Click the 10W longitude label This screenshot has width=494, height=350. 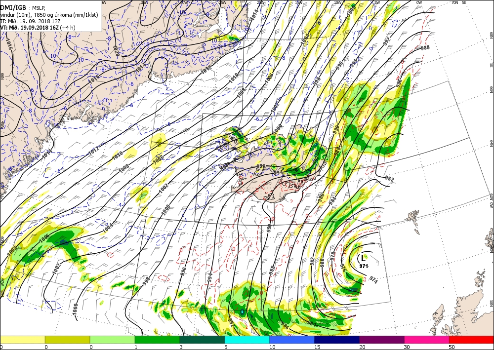coord(337,2)
